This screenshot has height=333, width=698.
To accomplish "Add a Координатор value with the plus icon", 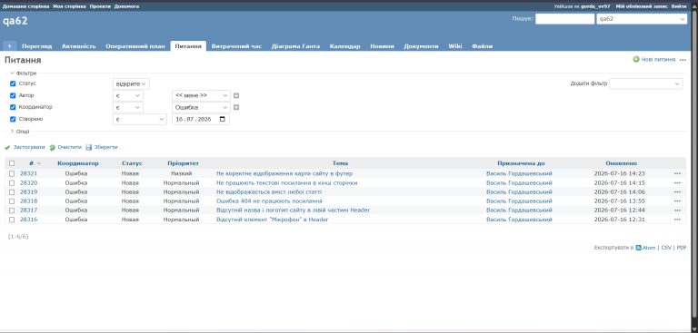I will [236, 107].
